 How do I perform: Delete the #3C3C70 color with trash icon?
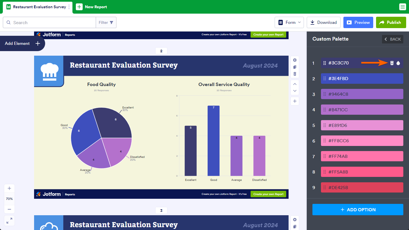point(392,63)
